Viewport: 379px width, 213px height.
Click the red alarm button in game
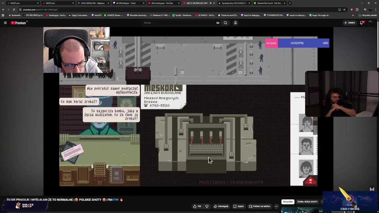pos(310,181)
